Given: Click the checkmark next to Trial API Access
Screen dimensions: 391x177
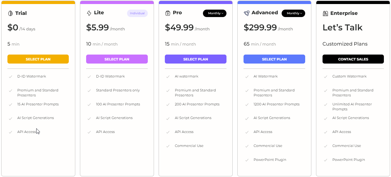Looking at the screenshot, I should (x=11, y=132).
